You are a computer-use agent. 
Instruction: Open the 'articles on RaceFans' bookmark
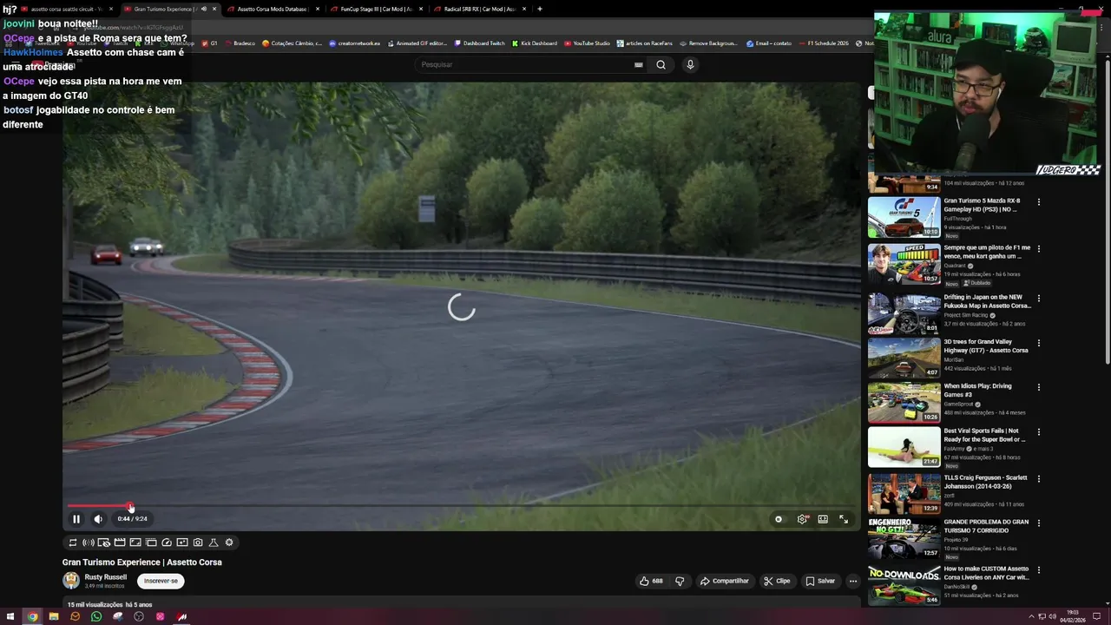pos(645,43)
